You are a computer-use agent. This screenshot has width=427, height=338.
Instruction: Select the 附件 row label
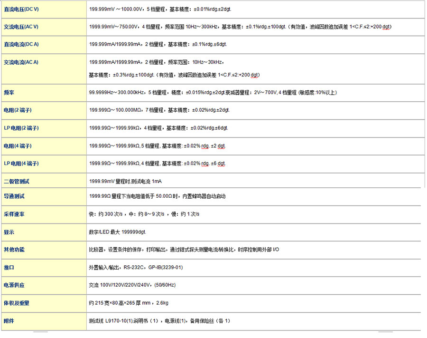click(9, 321)
